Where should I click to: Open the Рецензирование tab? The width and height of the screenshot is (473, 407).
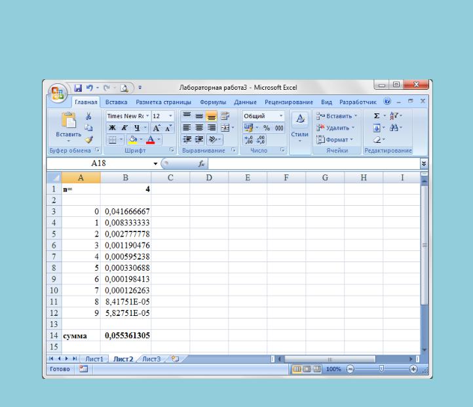[x=289, y=102]
